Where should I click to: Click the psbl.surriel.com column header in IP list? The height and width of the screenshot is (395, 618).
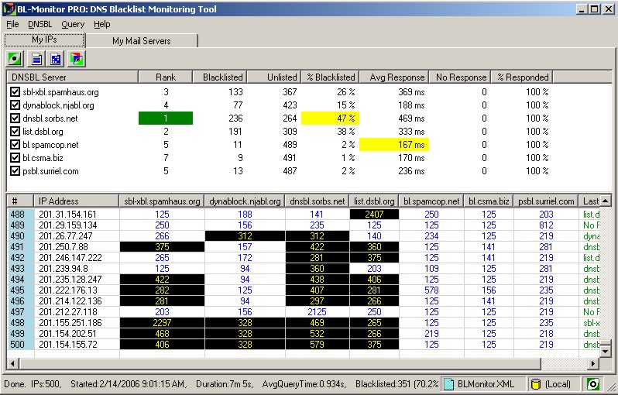click(546, 201)
